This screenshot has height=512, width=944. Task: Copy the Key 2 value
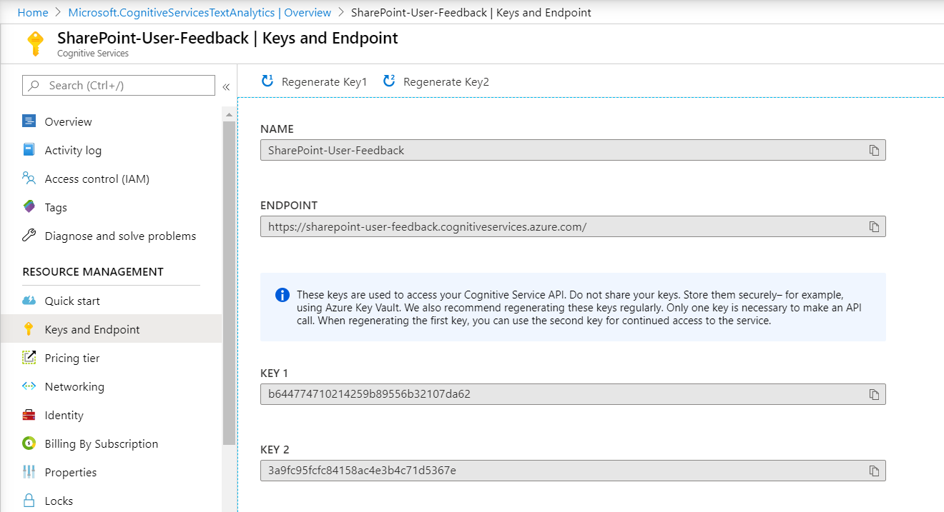pos(873,471)
